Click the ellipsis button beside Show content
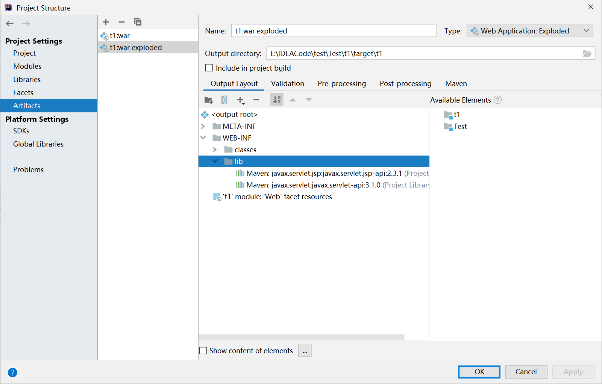 [x=305, y=351]
